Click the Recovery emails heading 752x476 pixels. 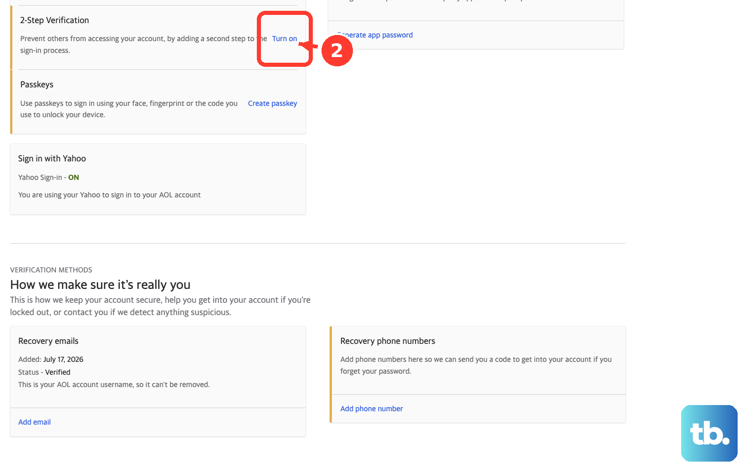tap(48, 341)
